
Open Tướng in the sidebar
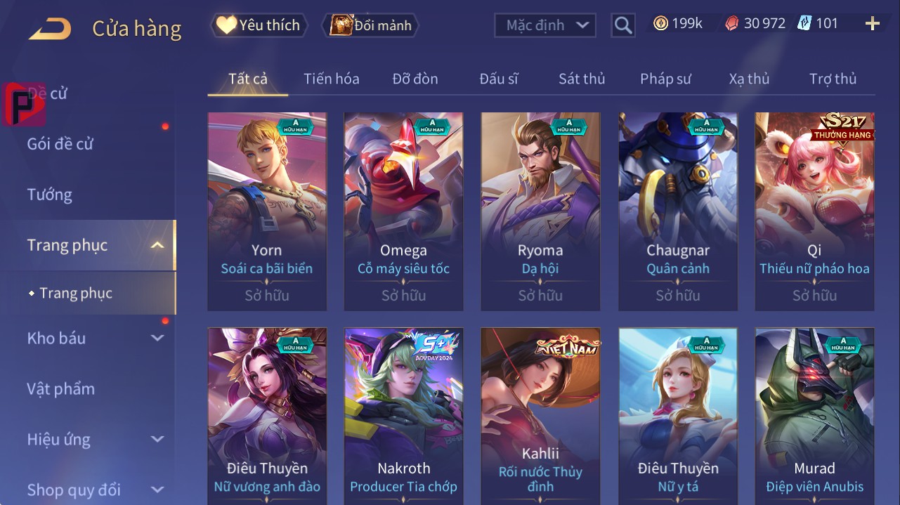(x=49, y=195)
